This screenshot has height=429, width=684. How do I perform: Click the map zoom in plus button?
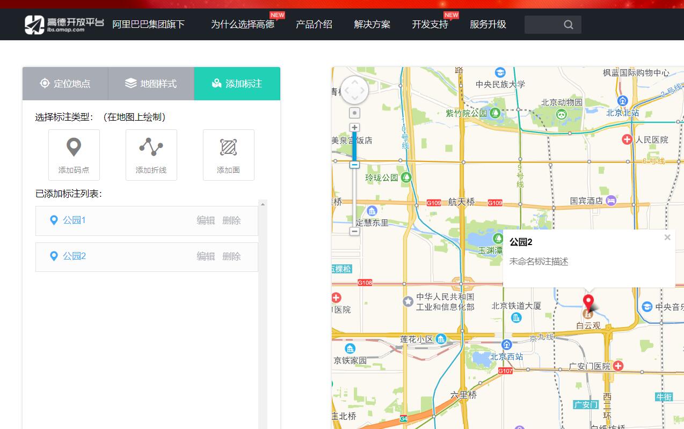tap(354, 128)
